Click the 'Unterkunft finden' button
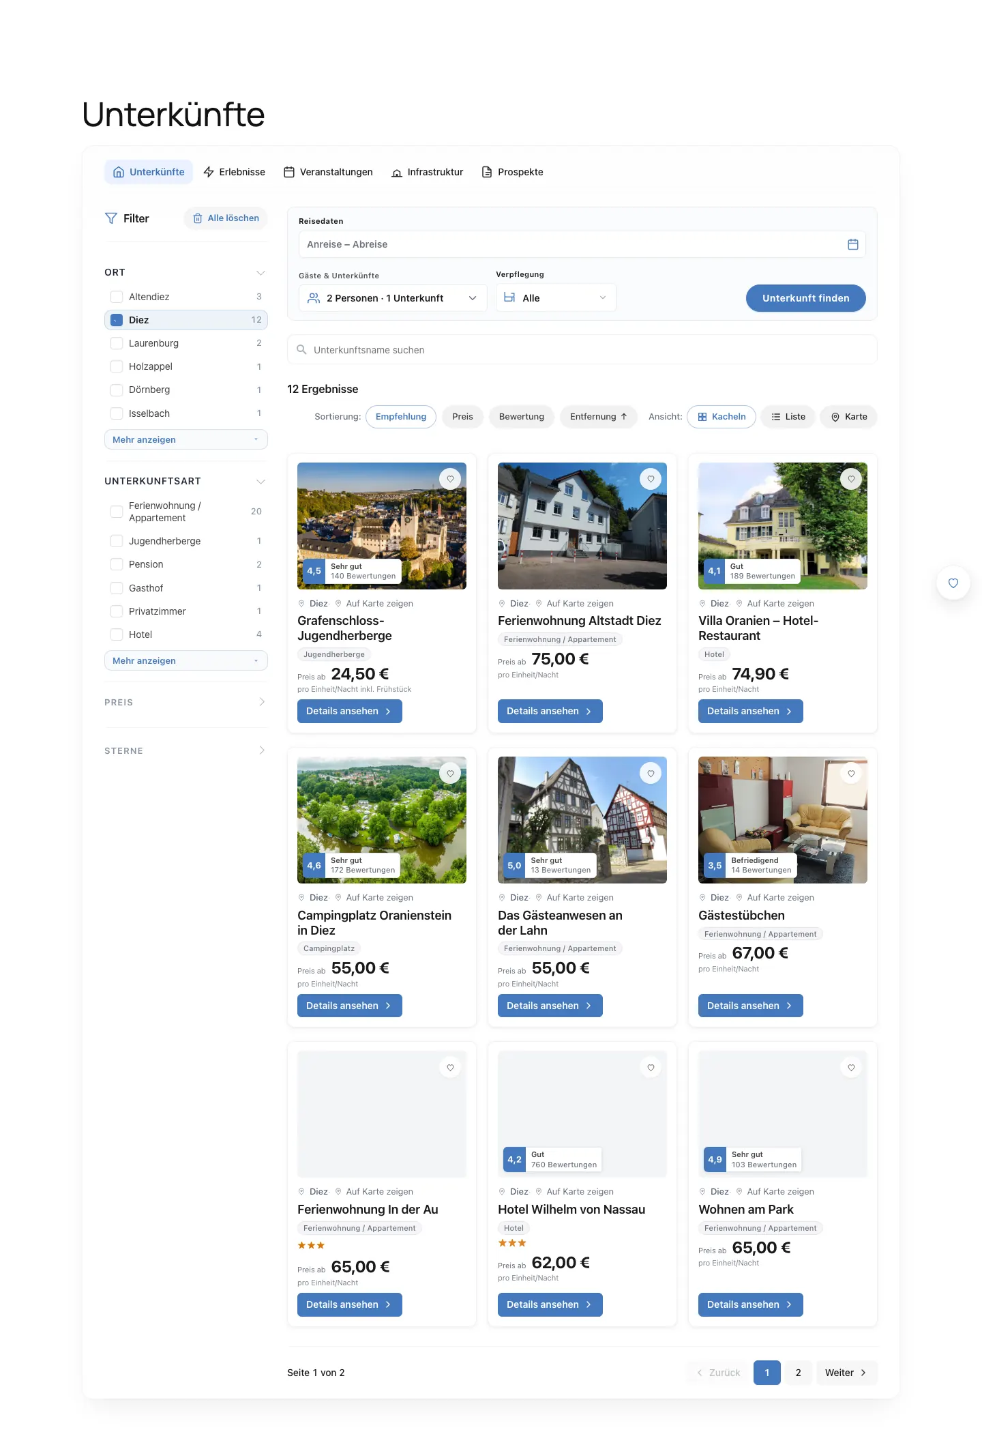 coord(805,298)
